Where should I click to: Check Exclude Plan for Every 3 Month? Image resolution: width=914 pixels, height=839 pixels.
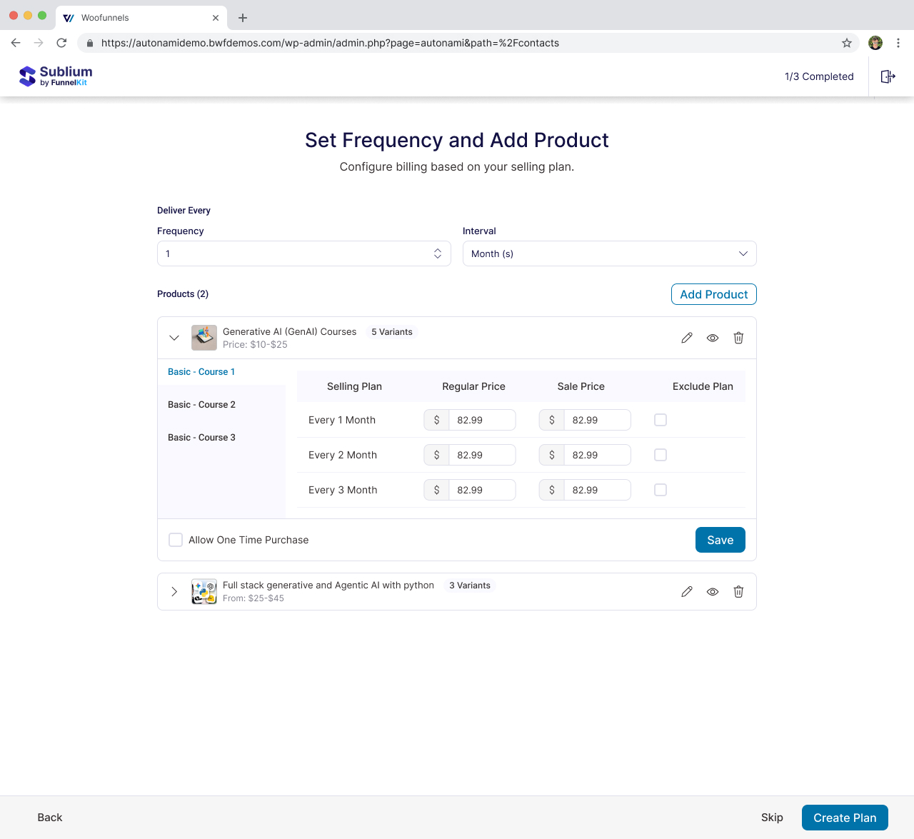click(661, 490)
